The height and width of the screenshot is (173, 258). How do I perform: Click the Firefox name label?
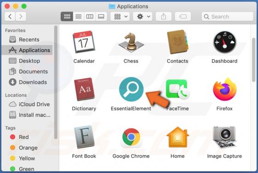(224, 109)
